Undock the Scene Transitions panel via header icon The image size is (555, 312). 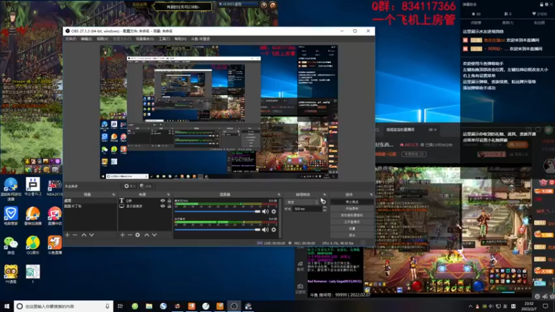pos(325,195)
